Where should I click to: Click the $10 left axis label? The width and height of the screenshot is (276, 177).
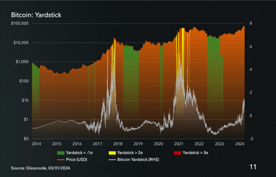coord(25,100)
